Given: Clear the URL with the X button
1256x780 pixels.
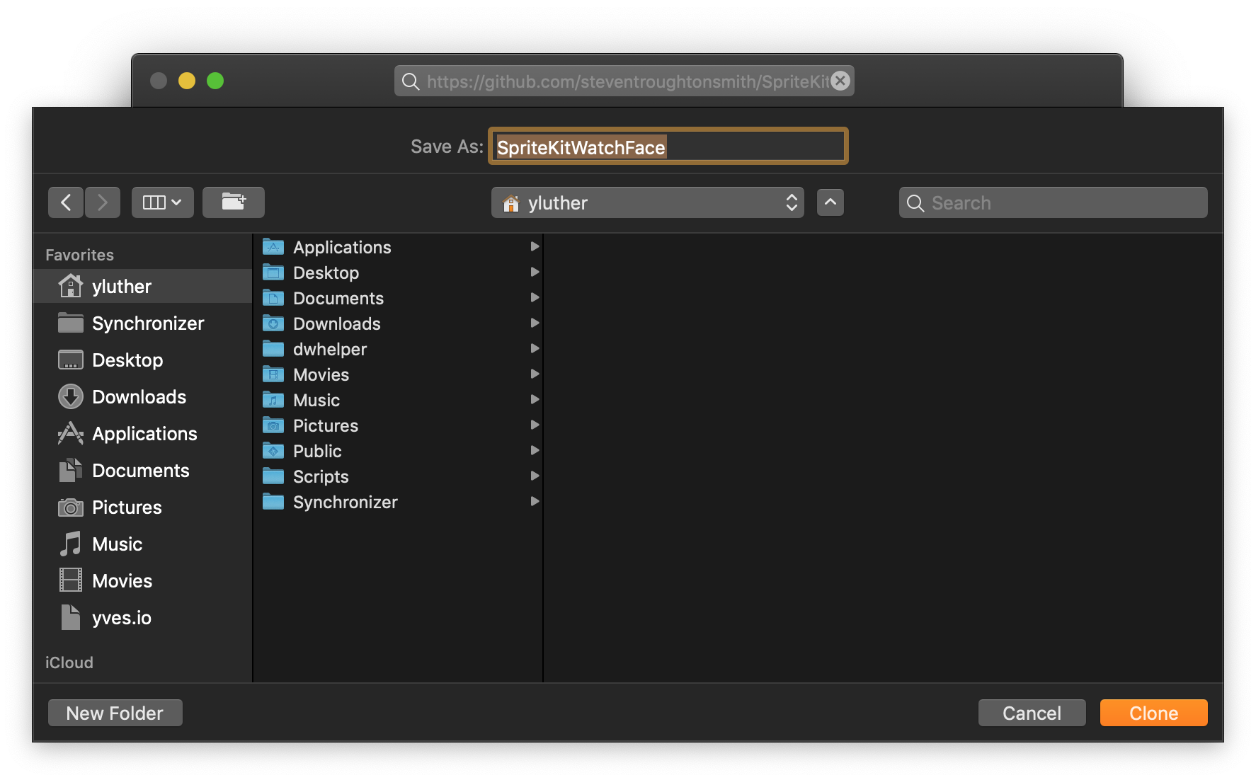Looking at the screenshot, I should click(840, 81).
